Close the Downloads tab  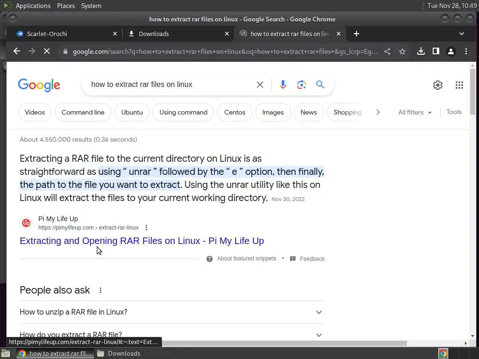click(x=227, y=34)
